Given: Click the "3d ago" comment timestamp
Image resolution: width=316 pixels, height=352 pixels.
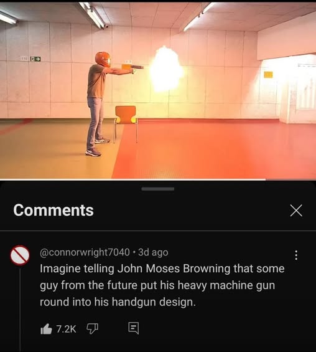Looking at the screenshot, I should point(153,252).
